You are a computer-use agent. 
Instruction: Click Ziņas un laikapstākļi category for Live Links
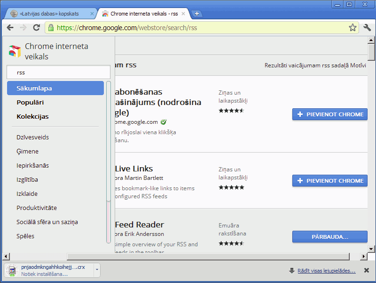[233, 173]
